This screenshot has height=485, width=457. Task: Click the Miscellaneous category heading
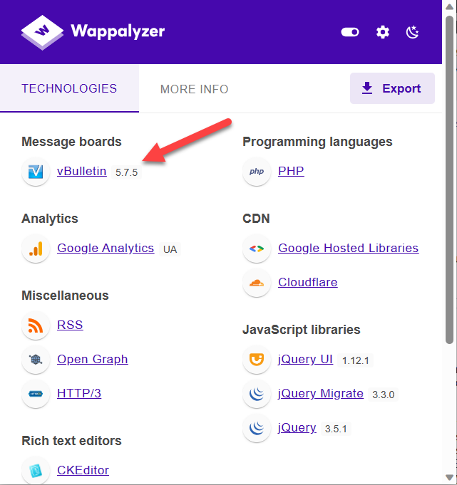tap(66, 296)
